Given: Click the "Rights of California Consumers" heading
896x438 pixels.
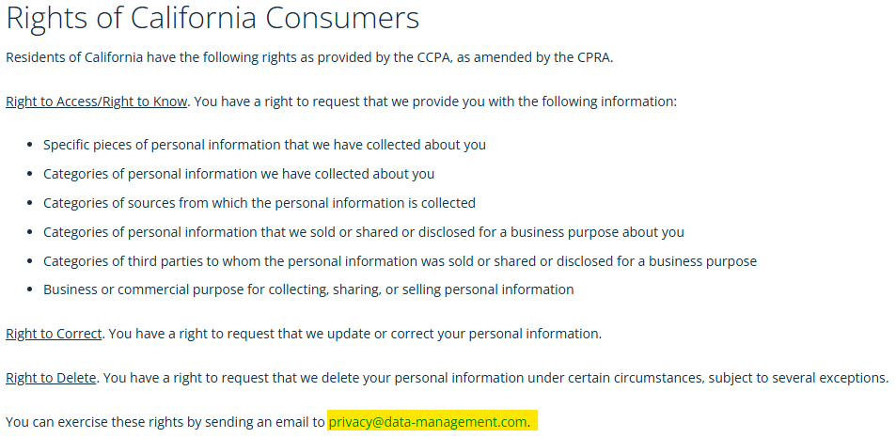Looking at the screenshot, I should pyautogui.click(x=212, y=19).
